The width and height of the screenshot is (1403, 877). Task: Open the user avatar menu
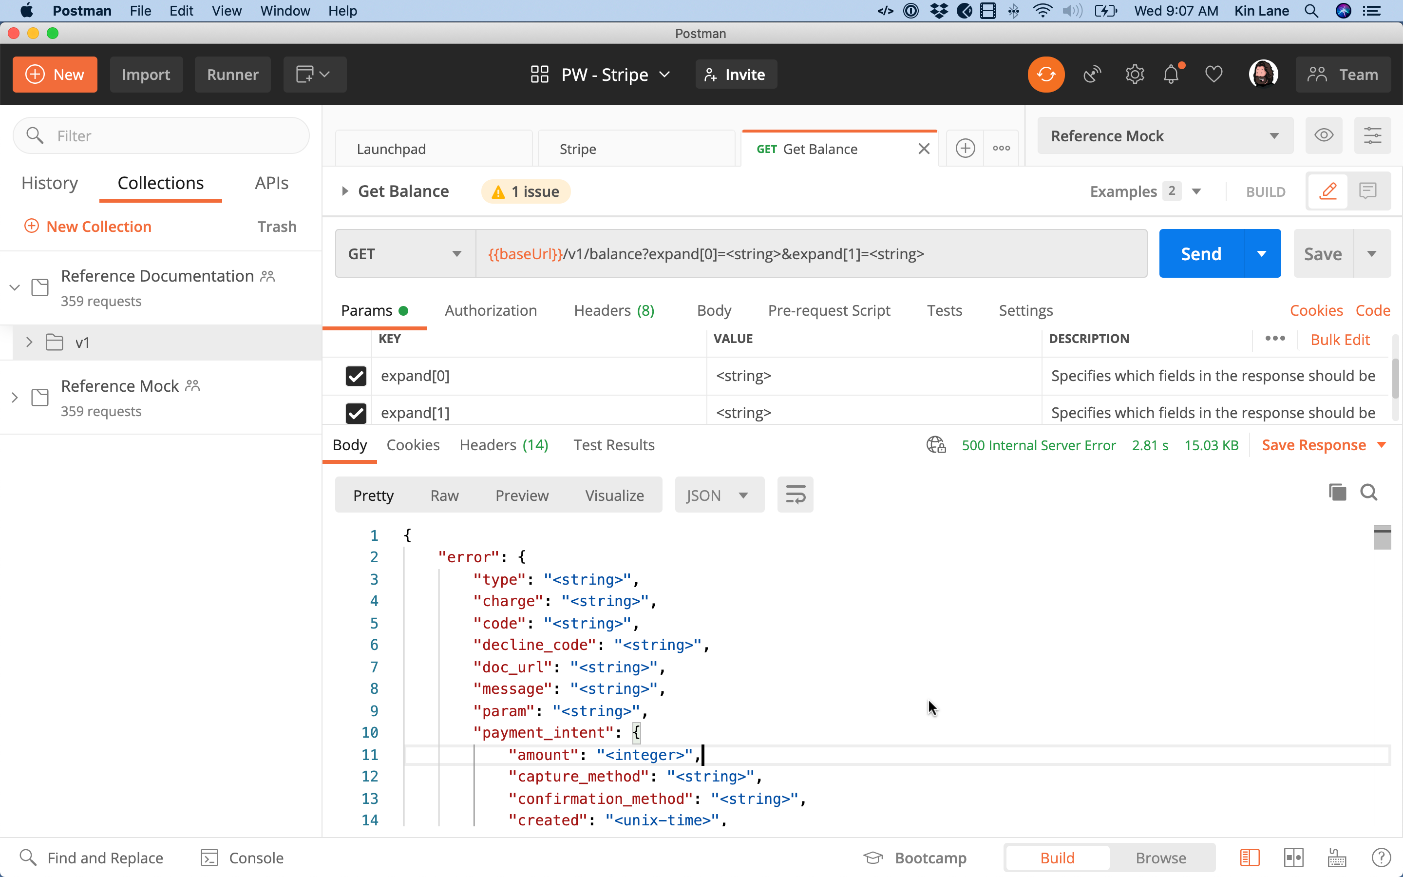pos(1263,74)
